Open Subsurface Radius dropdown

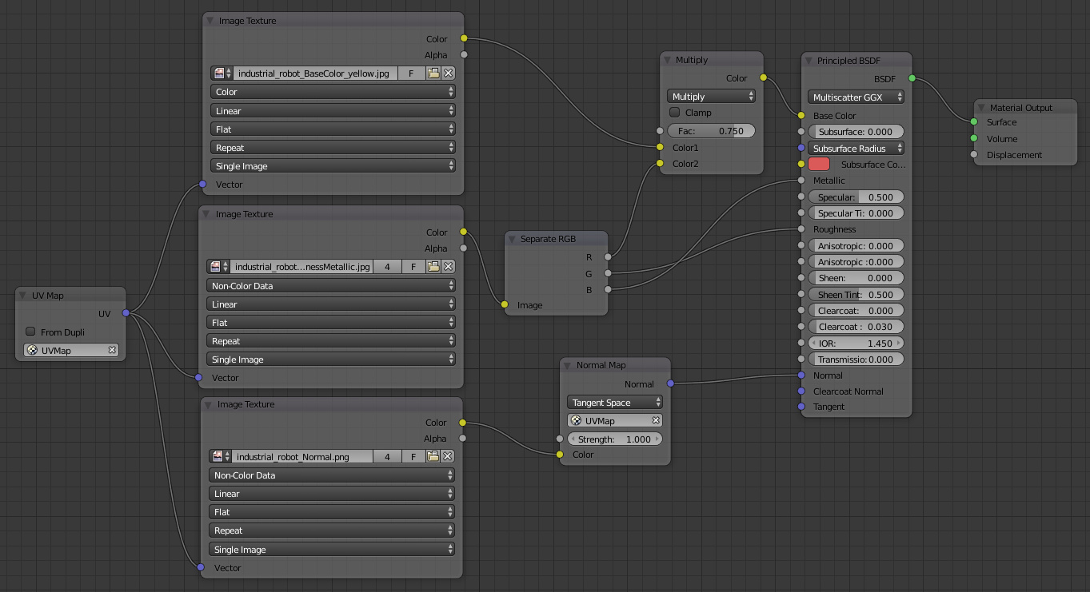[856, 149]
